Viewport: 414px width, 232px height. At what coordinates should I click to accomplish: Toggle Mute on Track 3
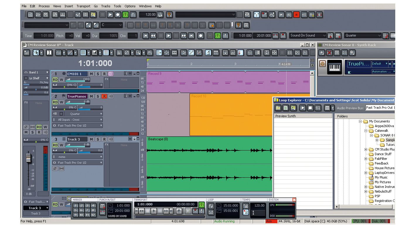91,139
